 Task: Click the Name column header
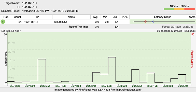(x=71, y=17)
